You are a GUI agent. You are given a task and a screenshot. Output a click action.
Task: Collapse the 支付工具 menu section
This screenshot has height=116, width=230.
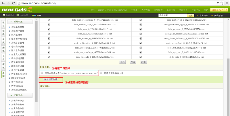pyautogui.click(x=20, y=95)
